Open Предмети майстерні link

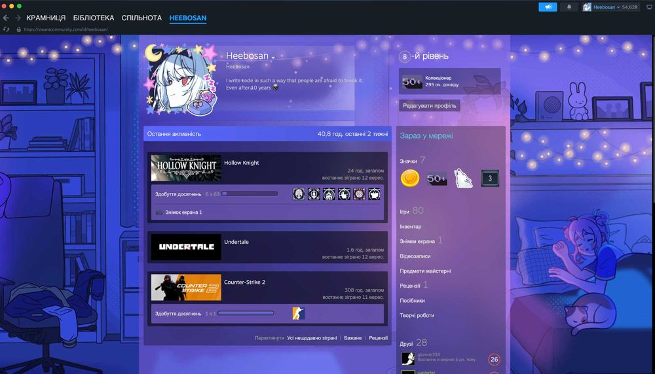[425, 271]
